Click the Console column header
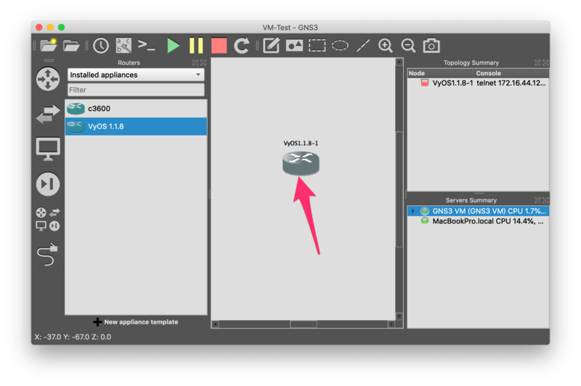This screenshot has height=386, width=581. (x=511, y=73)
